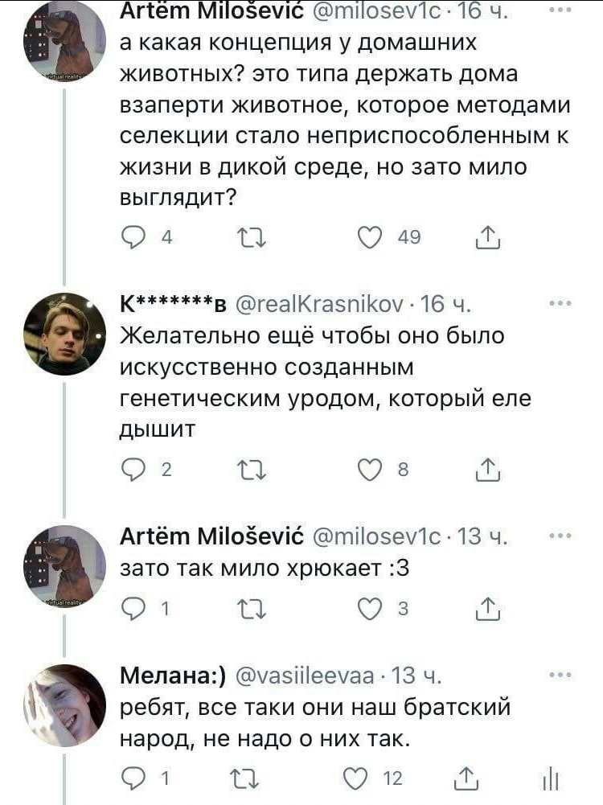Screen dimensions: 603x805
Task: Toggle like on the tweet with 8 likes
Action: (367, 471)
